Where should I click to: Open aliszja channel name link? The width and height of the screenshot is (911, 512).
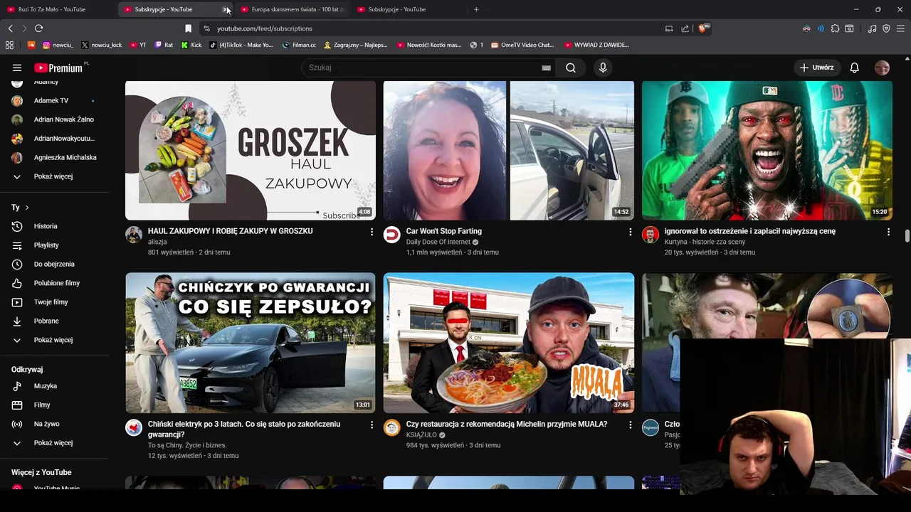(157, 242)
